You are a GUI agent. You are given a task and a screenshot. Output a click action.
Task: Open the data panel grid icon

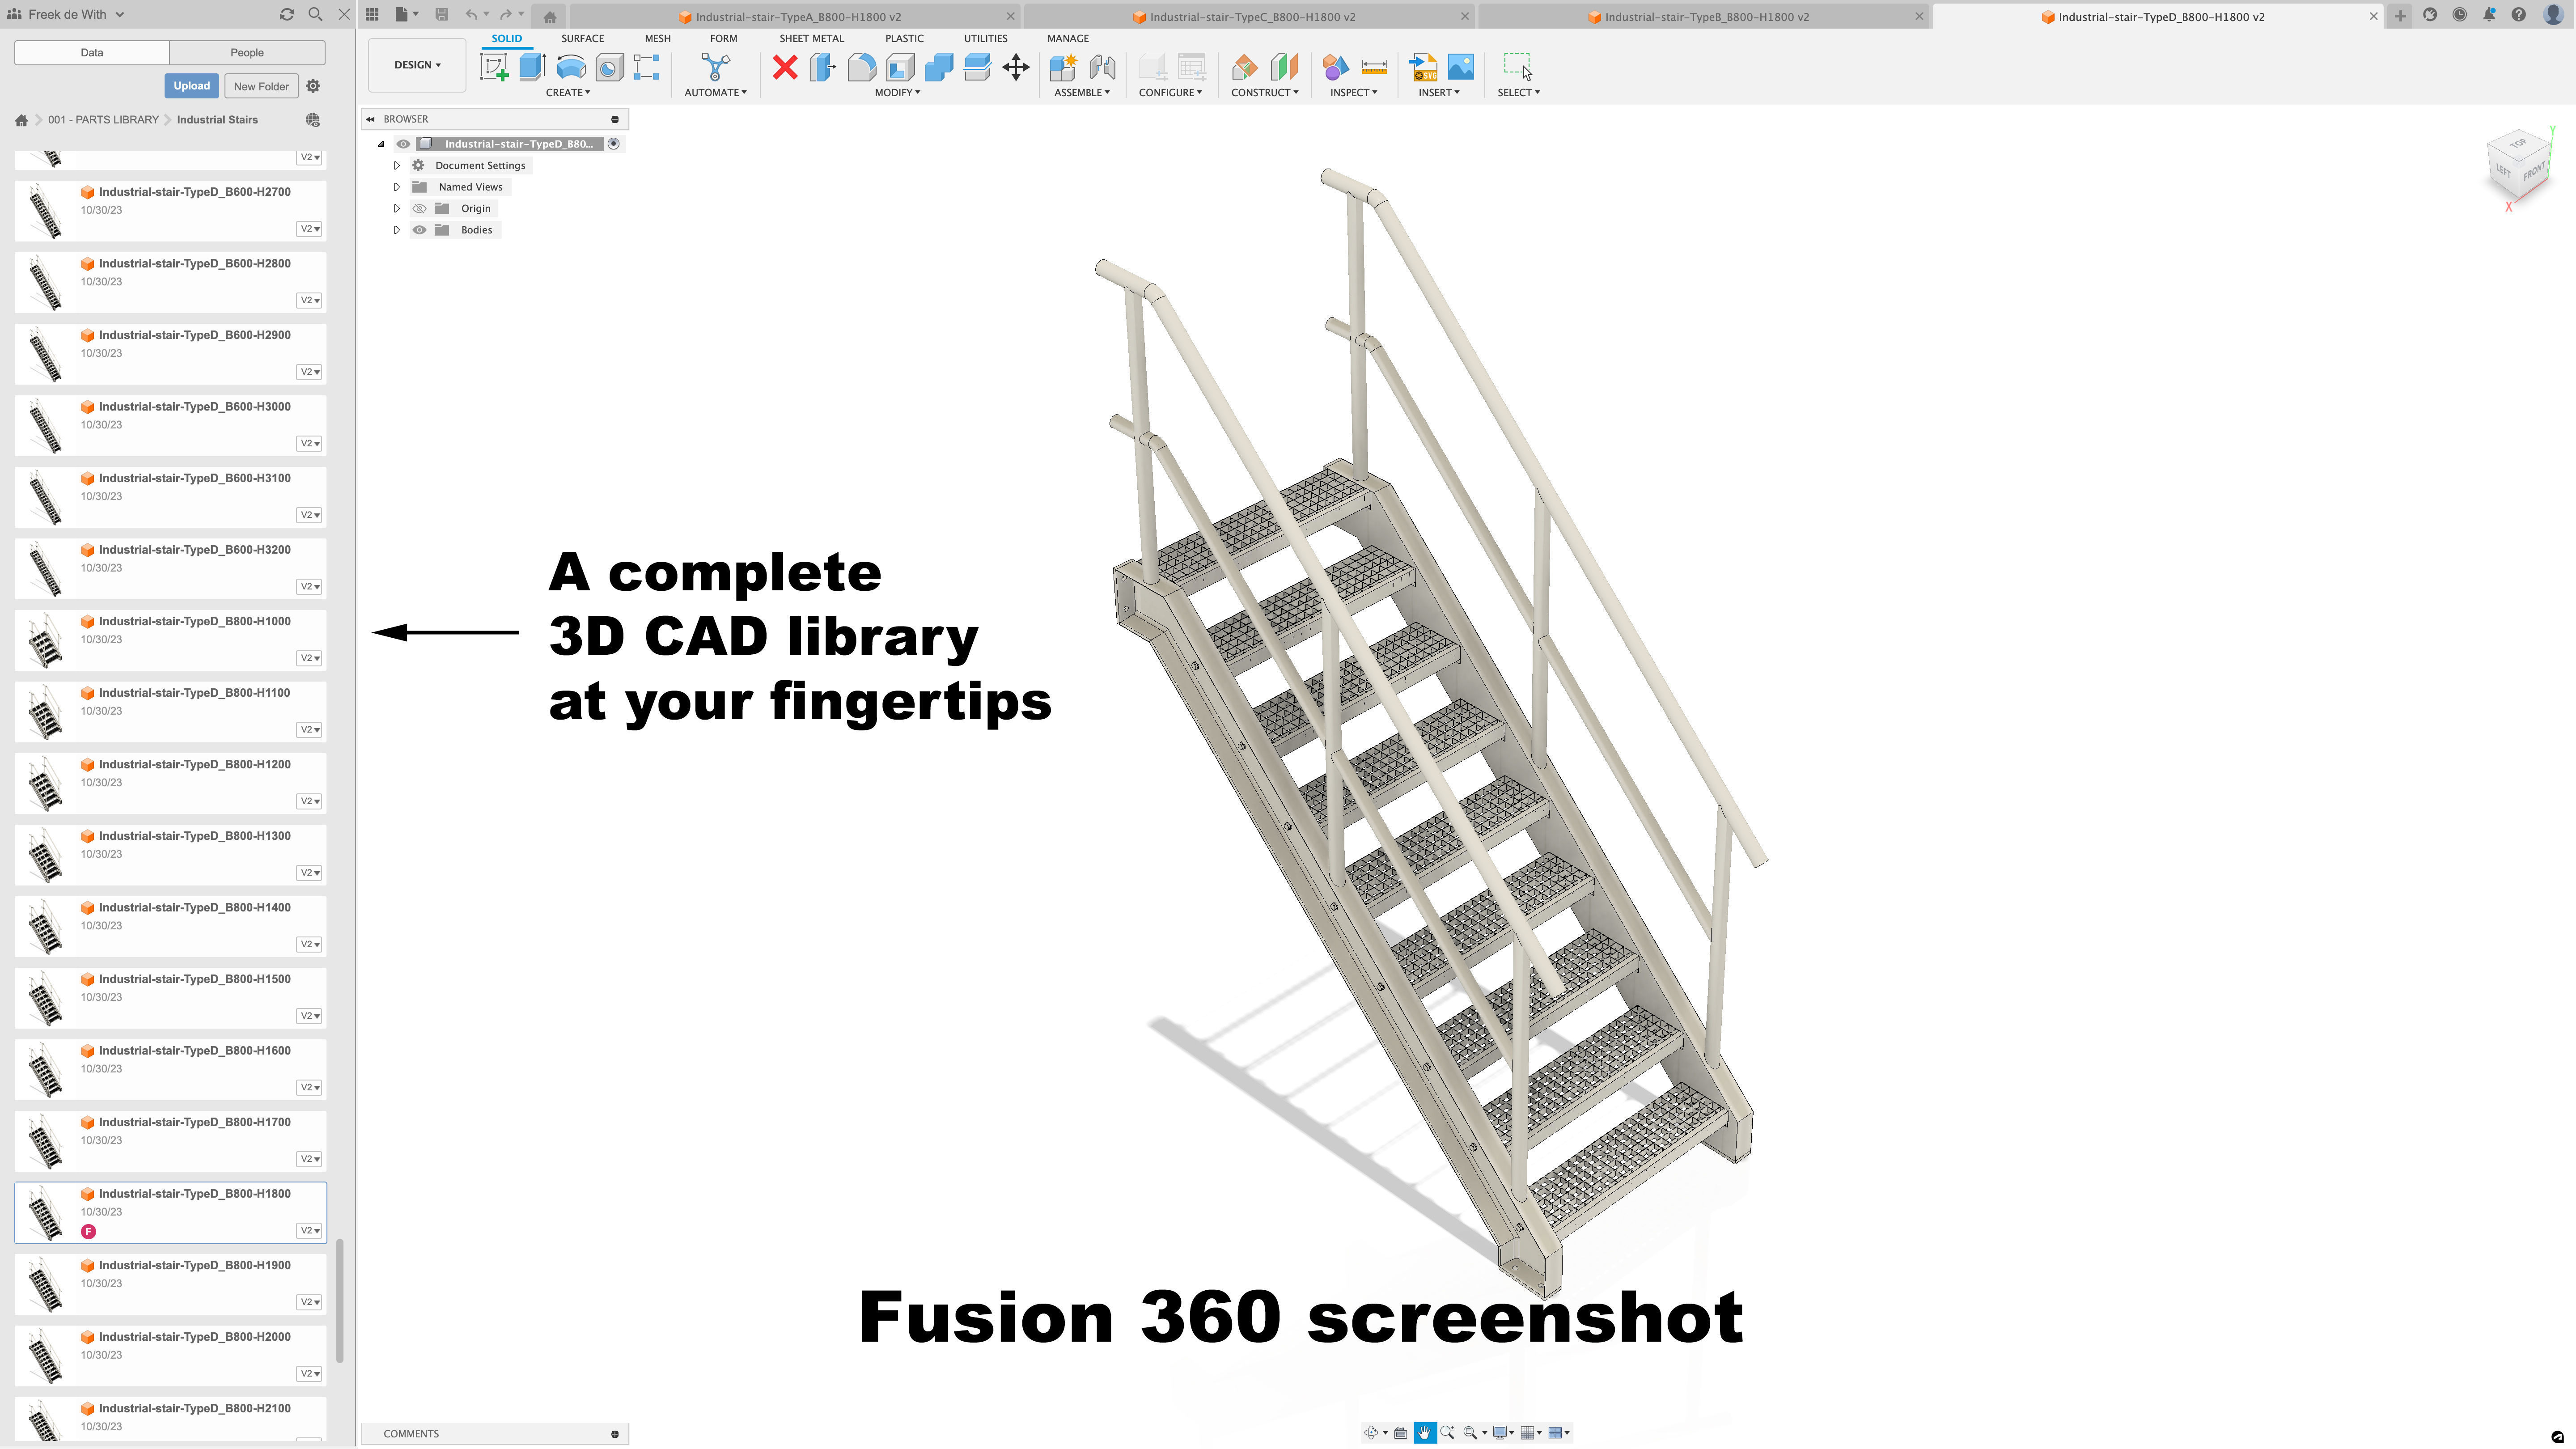(372, 14)
